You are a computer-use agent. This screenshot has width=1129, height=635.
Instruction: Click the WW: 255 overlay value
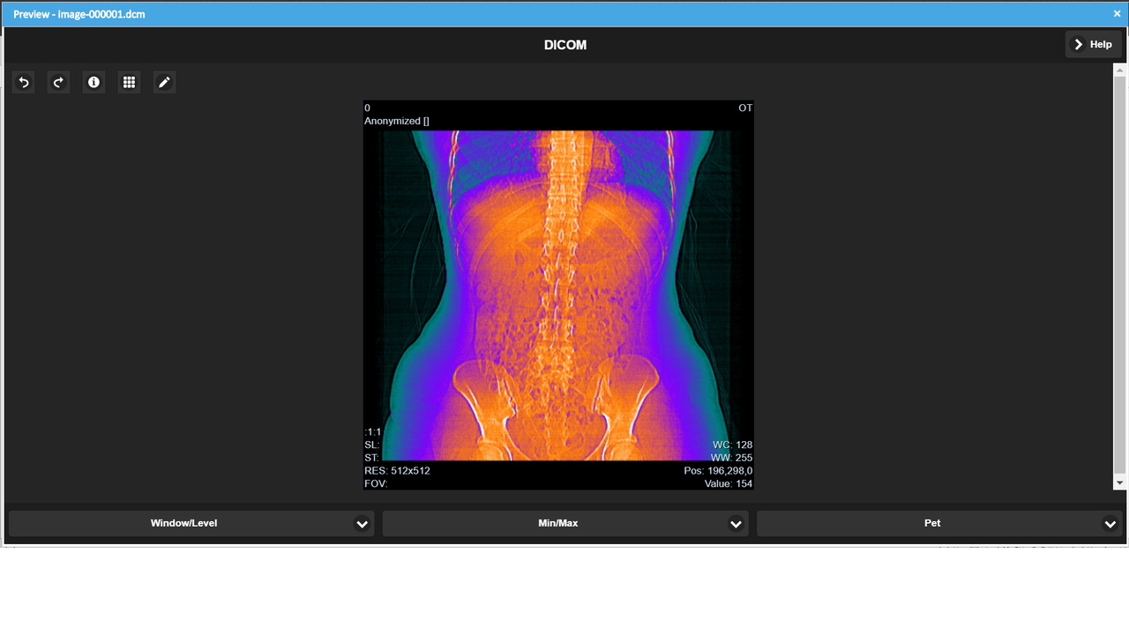coord(733,458)
